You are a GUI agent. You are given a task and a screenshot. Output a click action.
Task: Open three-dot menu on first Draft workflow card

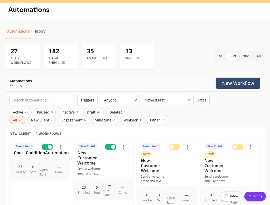(187, 147)
